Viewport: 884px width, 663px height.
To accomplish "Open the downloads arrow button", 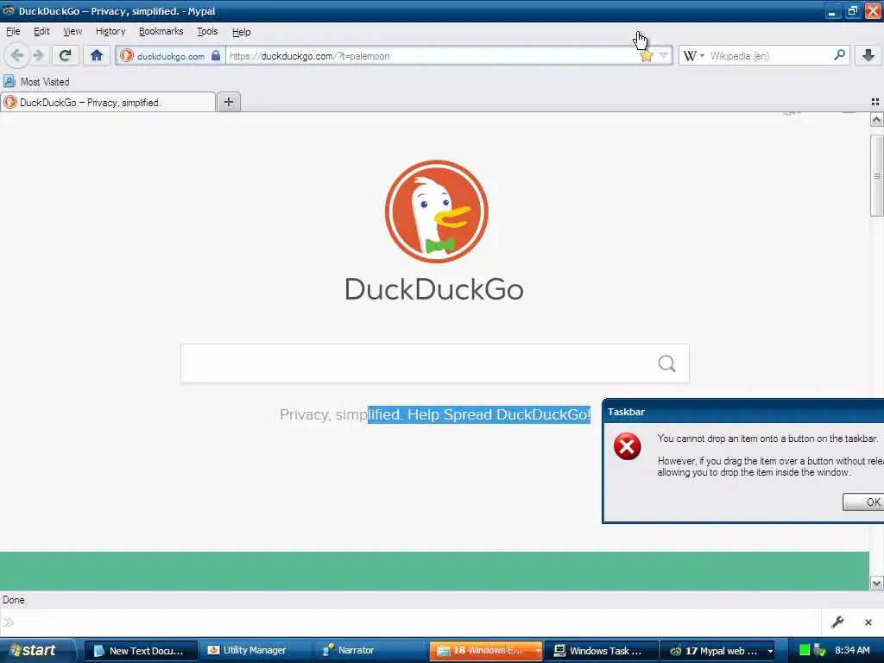I will [x=868, y=55].
